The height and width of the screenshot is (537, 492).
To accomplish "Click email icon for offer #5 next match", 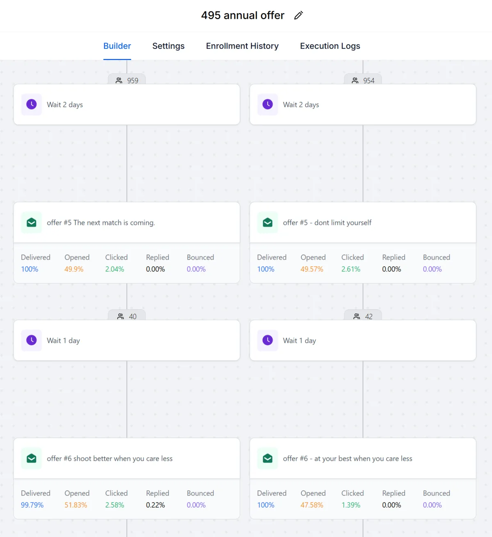I will (x=32, y=222).
